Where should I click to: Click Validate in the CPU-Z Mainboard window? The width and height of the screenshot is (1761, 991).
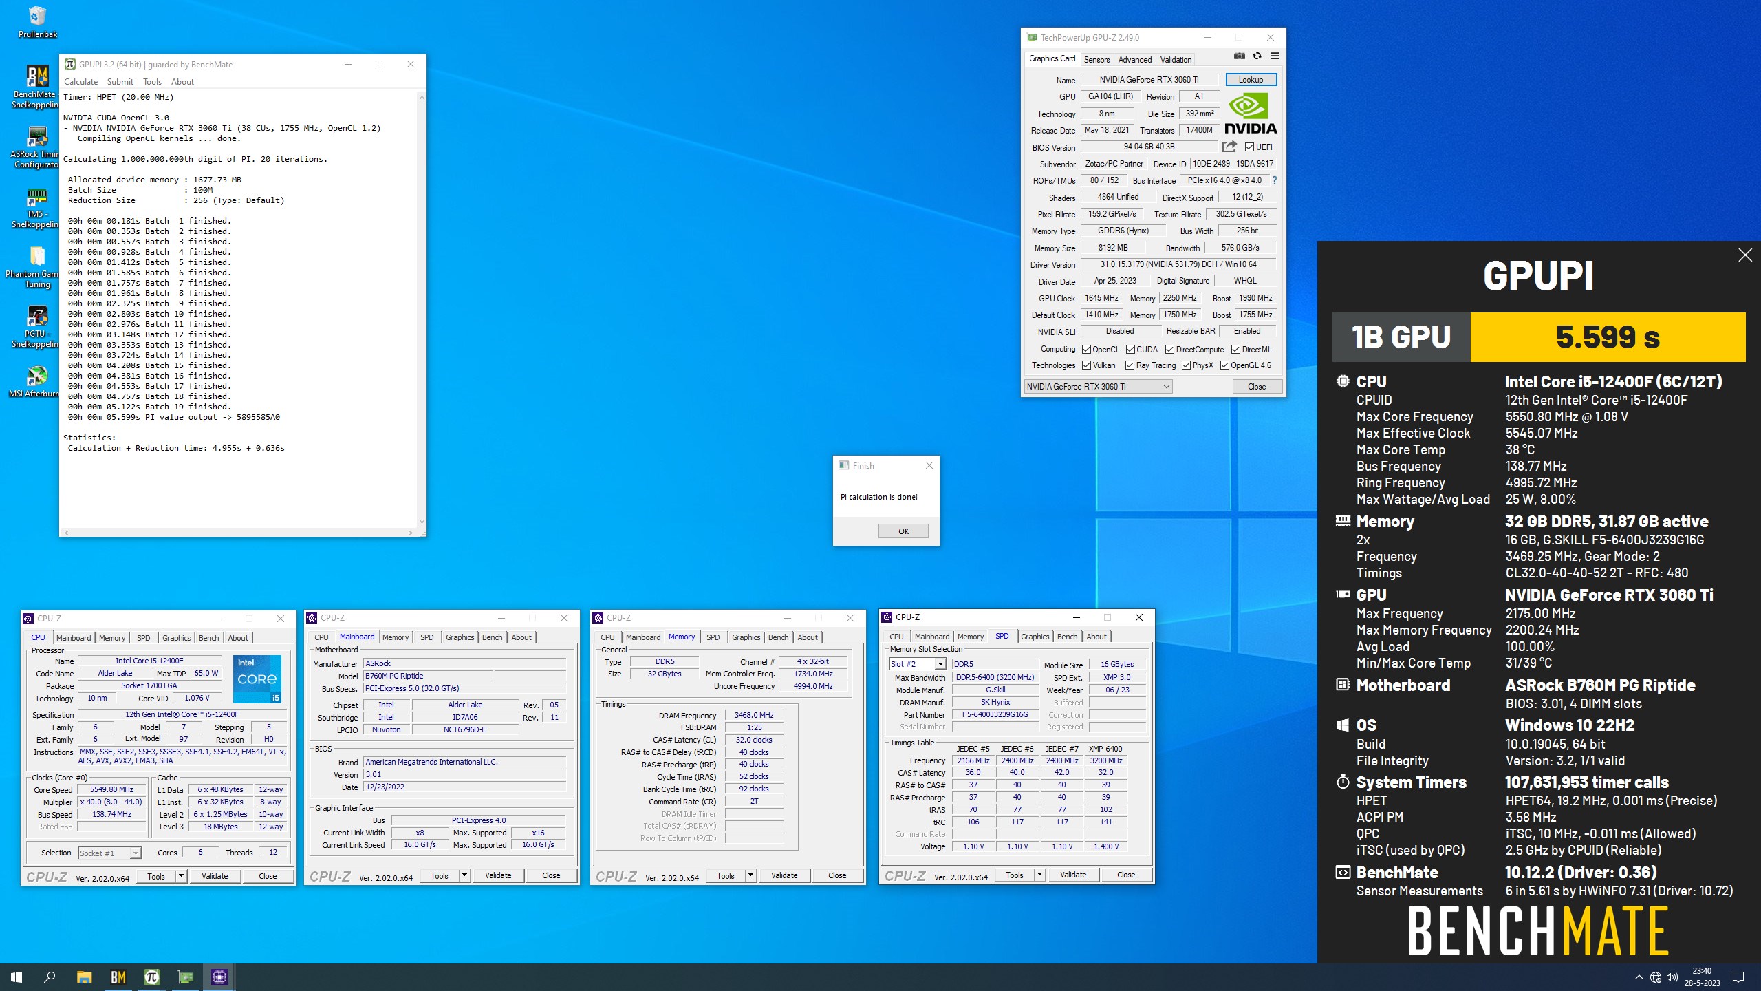498,875
